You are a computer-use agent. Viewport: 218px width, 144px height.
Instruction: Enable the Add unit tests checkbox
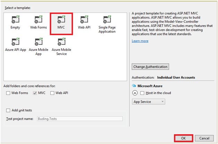click(8, 110)
